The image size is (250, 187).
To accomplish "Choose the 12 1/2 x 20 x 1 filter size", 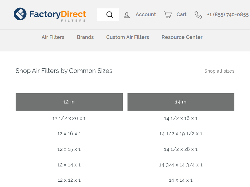I will click(69, 118).
